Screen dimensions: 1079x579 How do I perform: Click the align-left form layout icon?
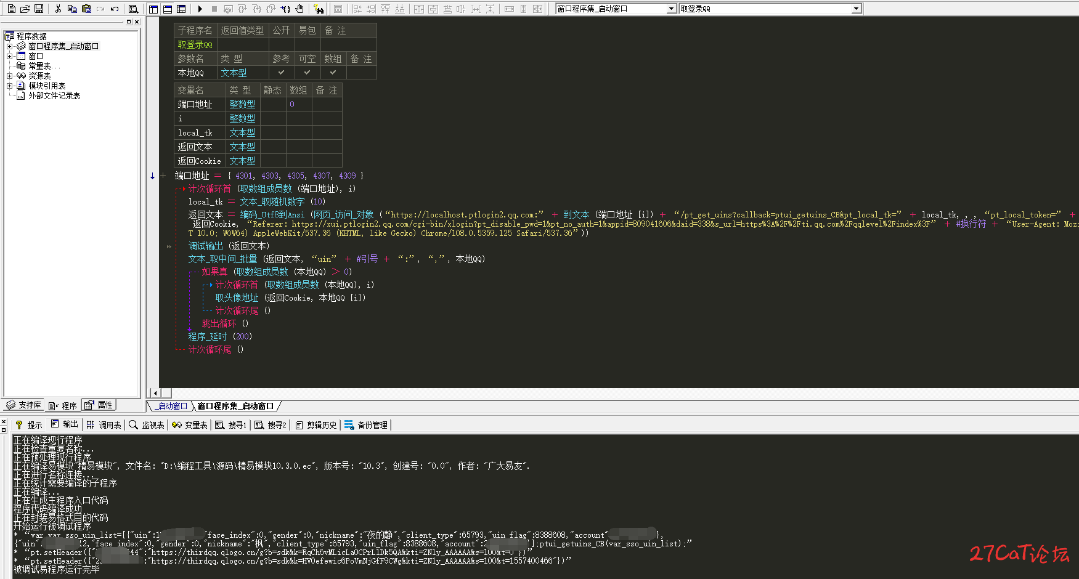coord(357,9)
